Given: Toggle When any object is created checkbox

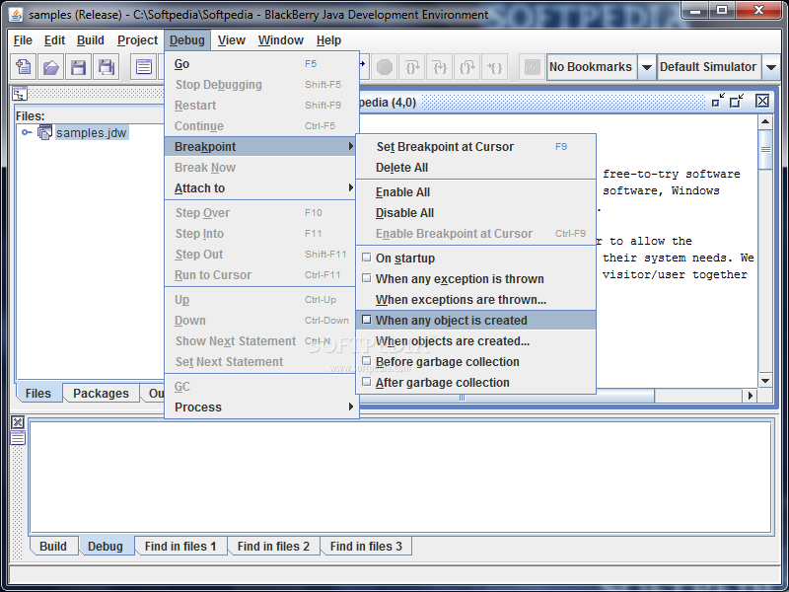Looking at the screenshot, I should (x=366, y=320).
